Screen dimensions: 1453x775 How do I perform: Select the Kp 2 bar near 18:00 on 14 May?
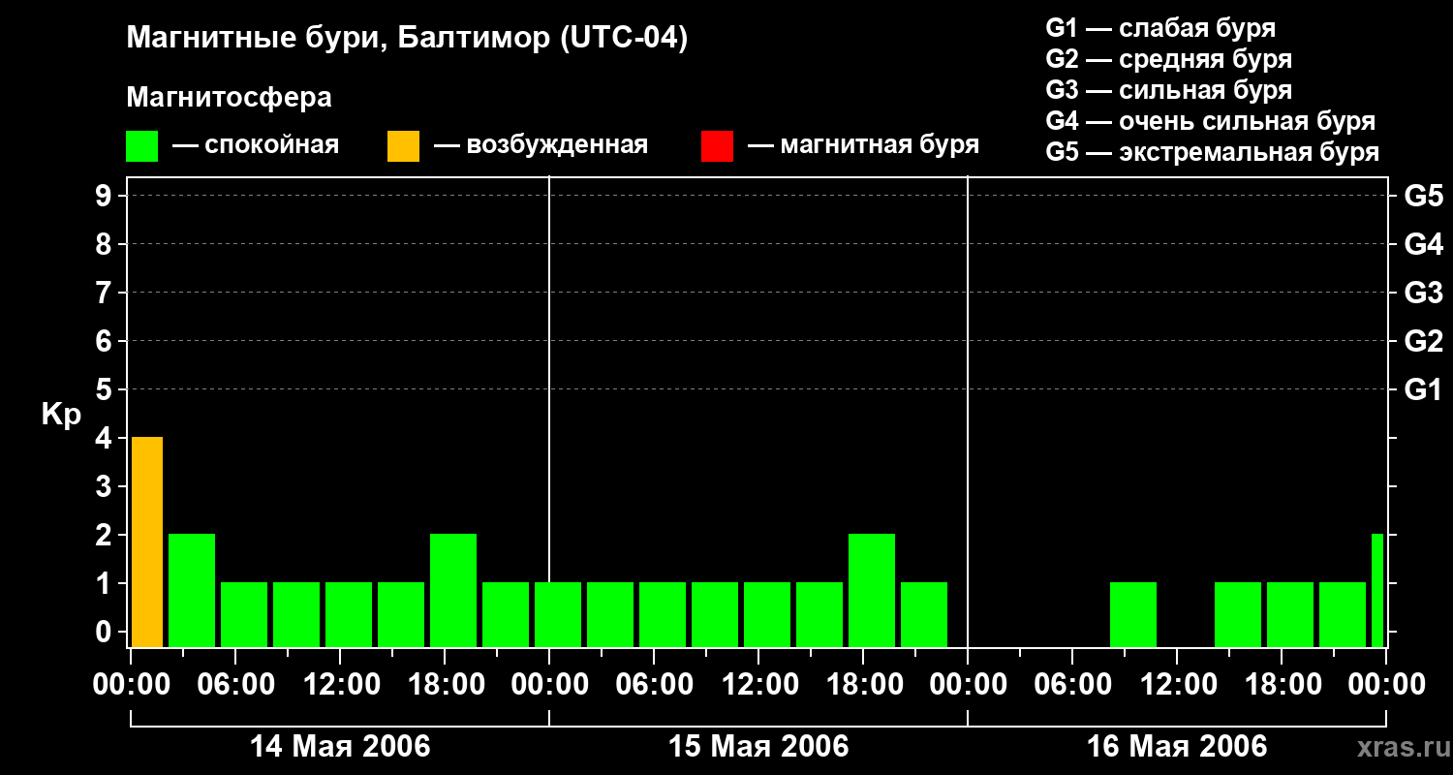pyautogui.click(x=453, y=591)
